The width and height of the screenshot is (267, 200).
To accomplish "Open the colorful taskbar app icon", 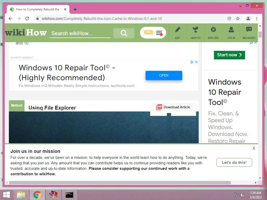I will [53, 195].
